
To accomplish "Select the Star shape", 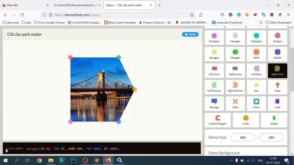I will click(256, 87).
